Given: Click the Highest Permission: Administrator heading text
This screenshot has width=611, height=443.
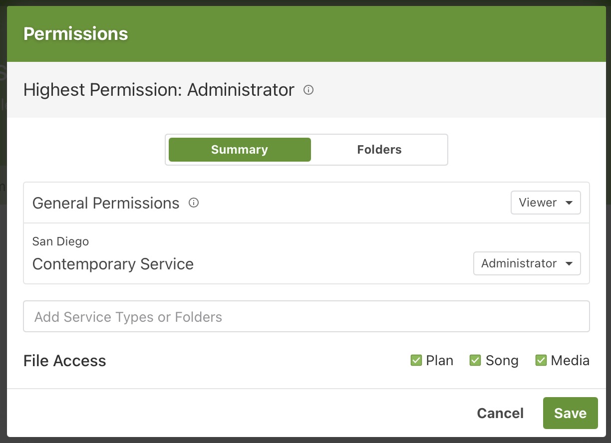Looking at the screenshot, I should point(159,90).
